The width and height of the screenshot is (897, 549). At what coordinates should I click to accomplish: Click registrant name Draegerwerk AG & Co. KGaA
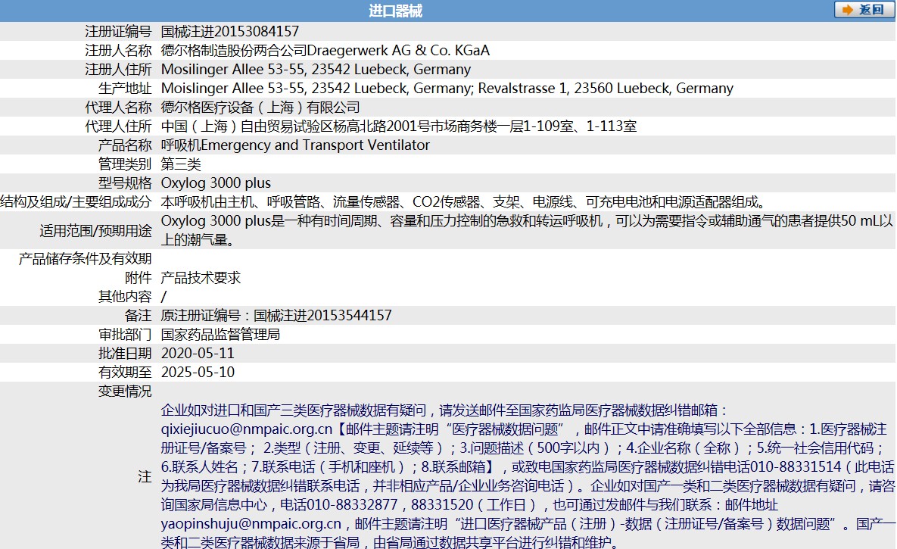click(398, 51)
